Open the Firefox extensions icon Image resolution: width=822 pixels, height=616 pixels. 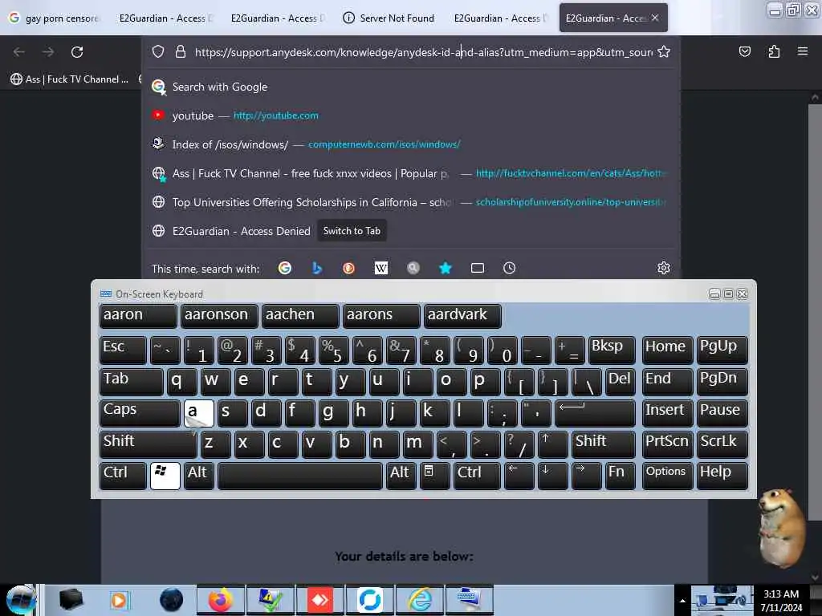(x=774, y=51)
